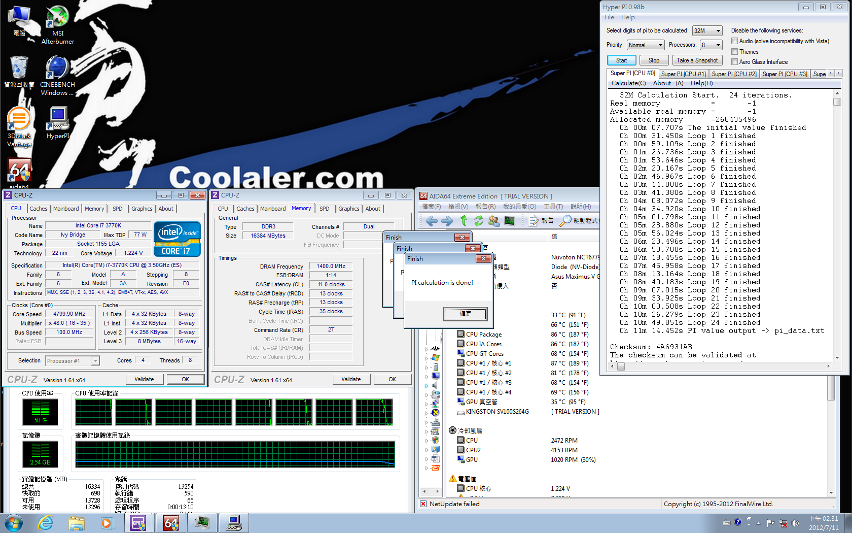852x533 pixels.
Task: Click the Super PI log horizontal scrollbar thumb
Action: tap(621, 366)
